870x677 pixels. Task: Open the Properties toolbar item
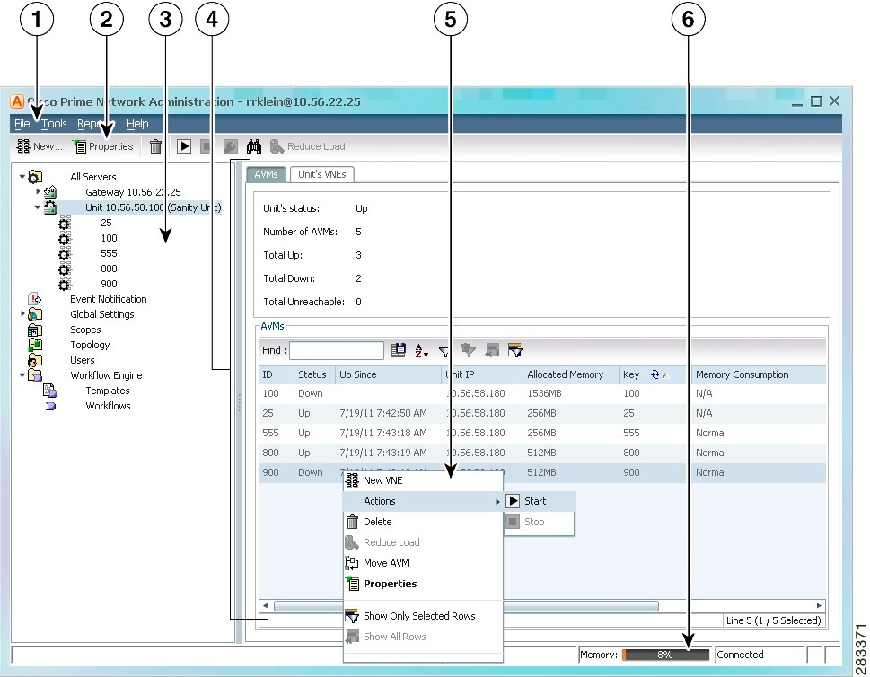tap(103, 145)
